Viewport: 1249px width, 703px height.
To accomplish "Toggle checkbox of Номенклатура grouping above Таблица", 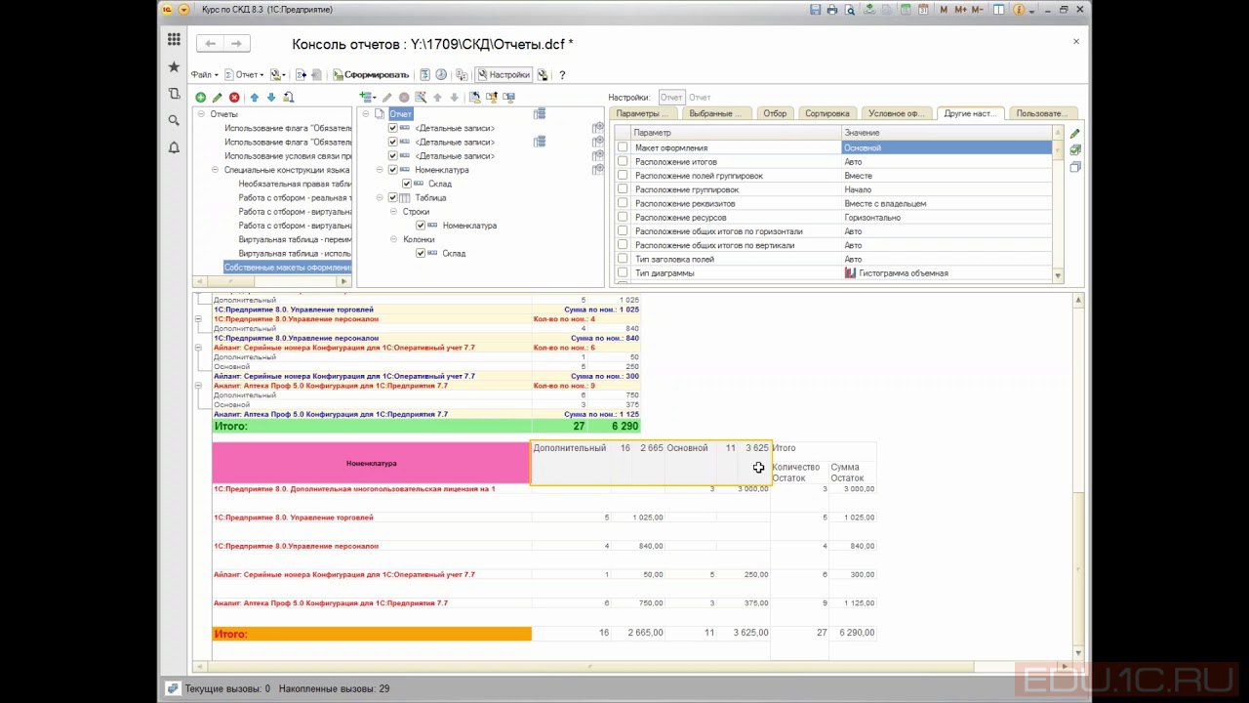I will [x=393, y=170].
